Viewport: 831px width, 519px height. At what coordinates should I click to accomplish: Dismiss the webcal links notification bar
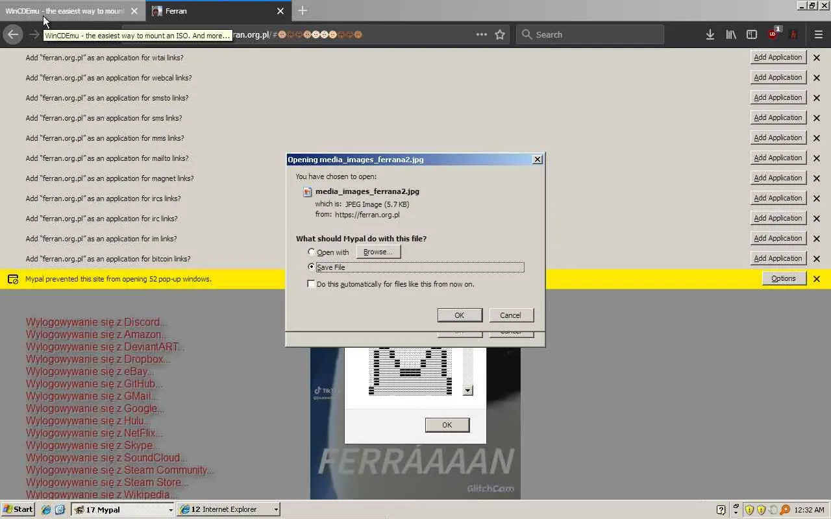[817, 78]
